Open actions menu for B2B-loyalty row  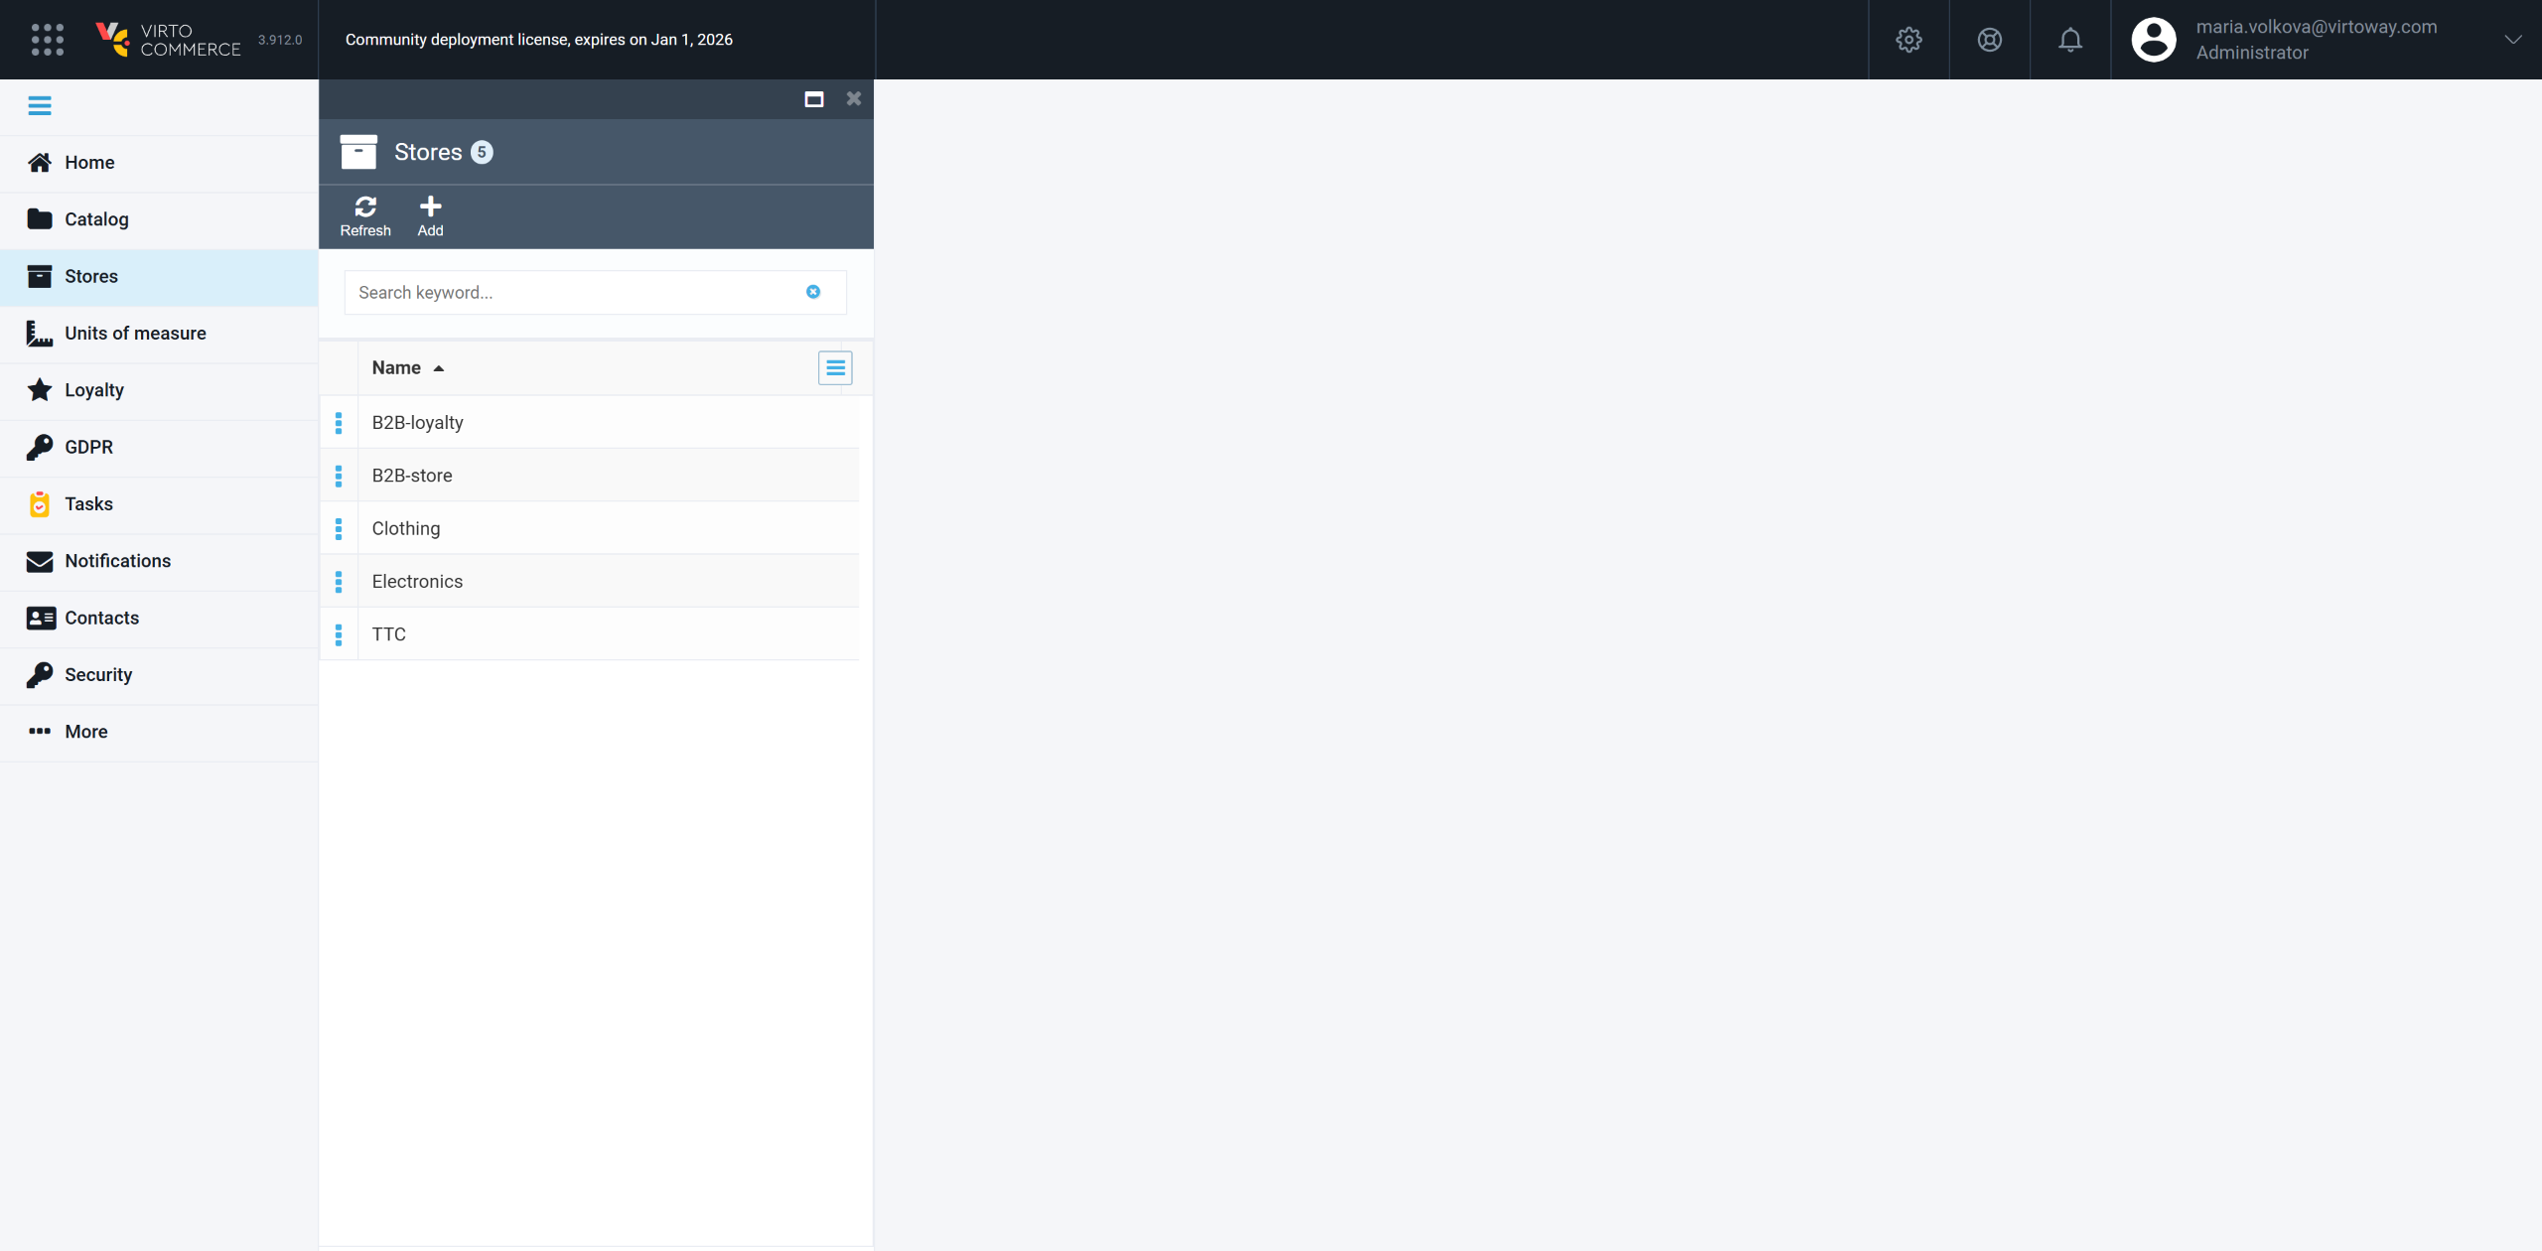coord(339,423)
